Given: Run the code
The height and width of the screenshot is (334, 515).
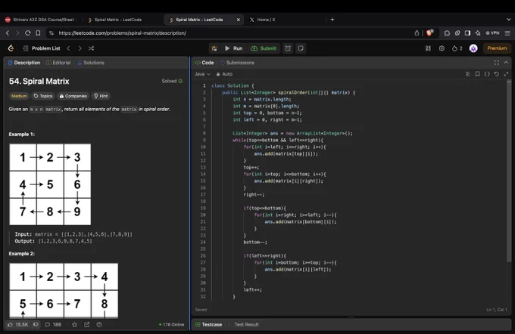Looking at the screenshot, I should 233,48.
